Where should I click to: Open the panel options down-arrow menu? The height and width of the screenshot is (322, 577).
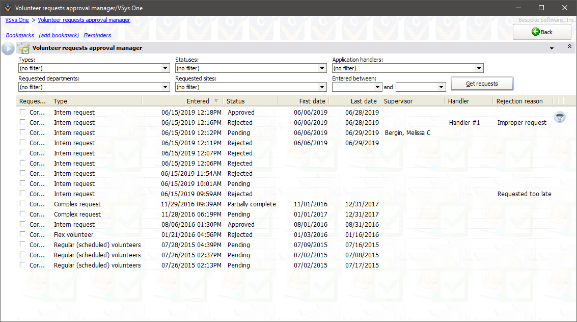click(552, 48)
